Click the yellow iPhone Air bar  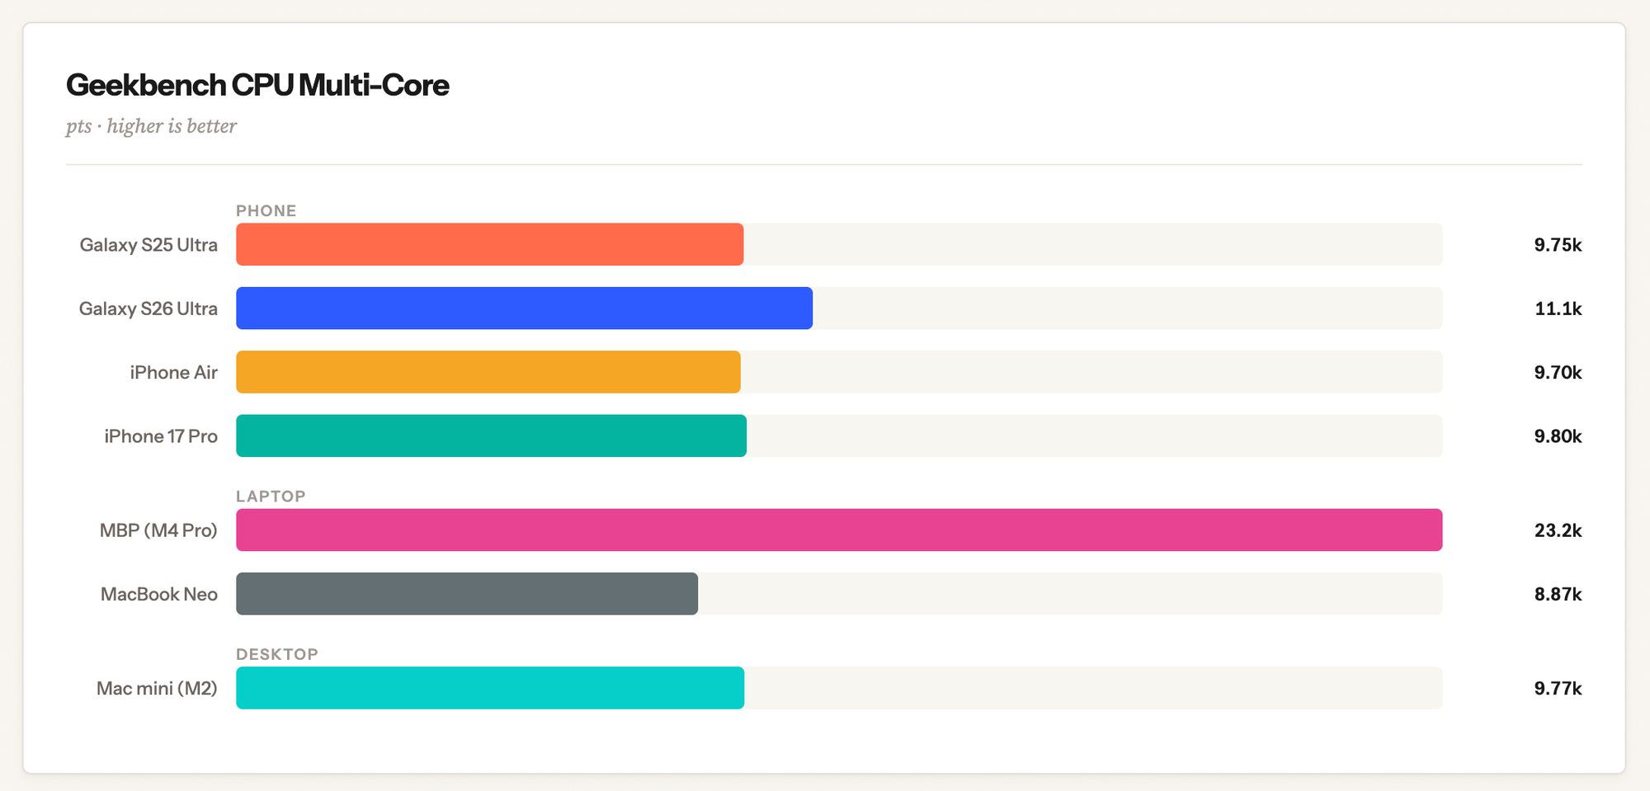[488, 372]
